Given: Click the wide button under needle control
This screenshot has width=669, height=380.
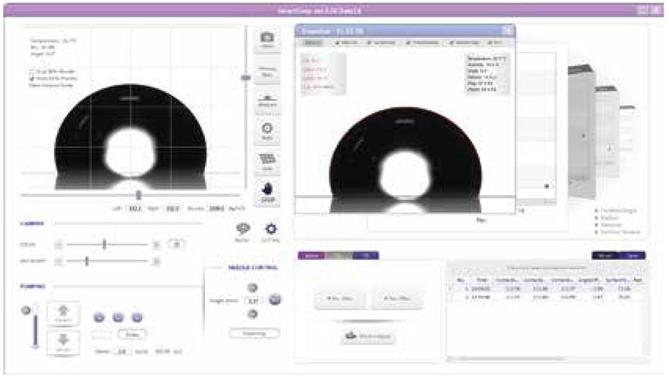Looking at the screenshot, I should tap(254, 333).
